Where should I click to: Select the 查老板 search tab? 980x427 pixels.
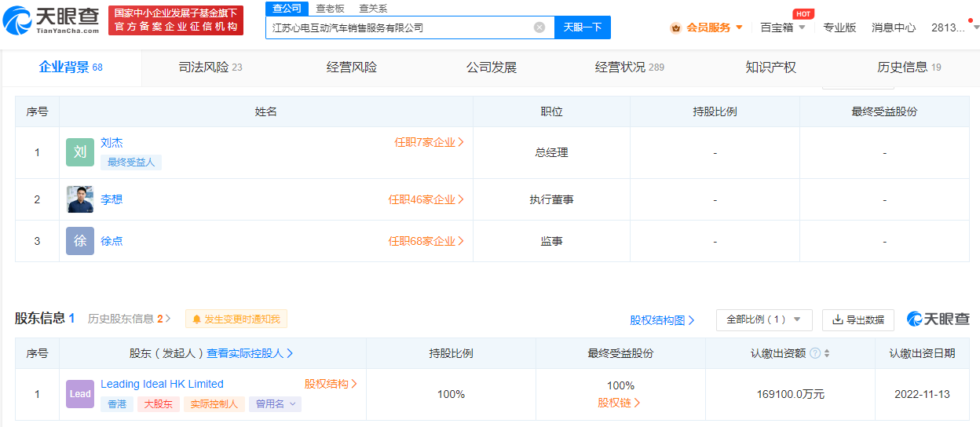330,9
